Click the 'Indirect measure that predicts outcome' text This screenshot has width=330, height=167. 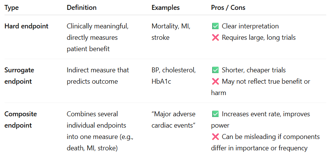pyautogui.click(x=98, y=76)
